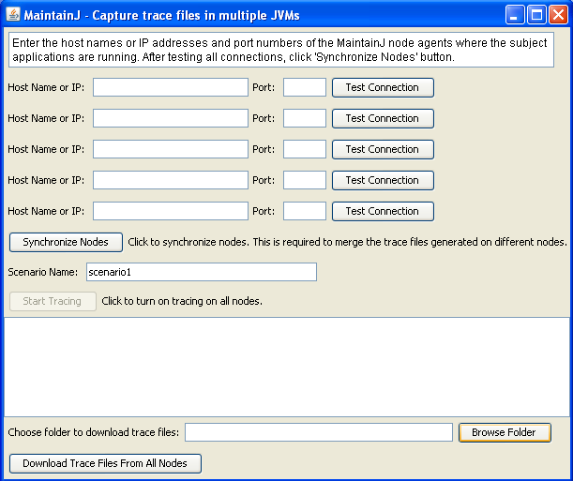Click the Scenario Name text field

[x=200, y=272]
